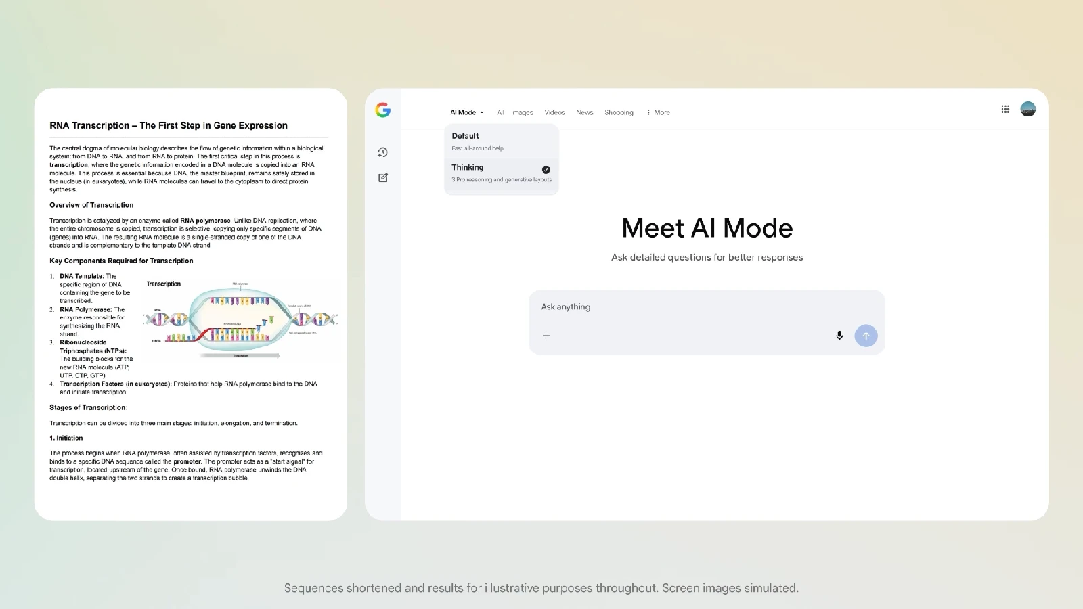Open the profile avatar menu
Image resolution: width=1083 pixels, height=609 pixels.
click(x=1027, y=110)
